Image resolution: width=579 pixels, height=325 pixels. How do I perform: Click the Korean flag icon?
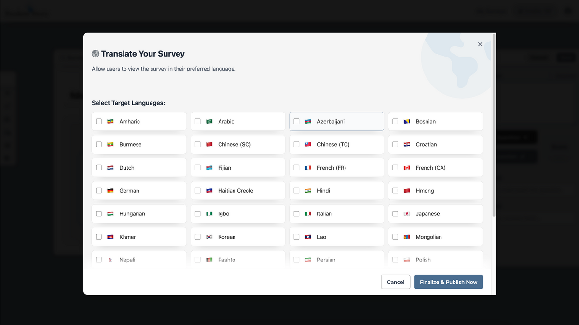(209, 237)
